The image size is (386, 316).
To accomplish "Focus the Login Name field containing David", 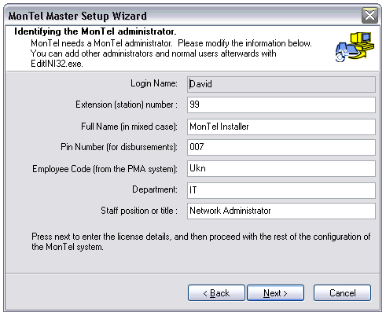I will tap(281, 84).
